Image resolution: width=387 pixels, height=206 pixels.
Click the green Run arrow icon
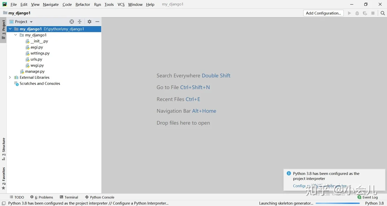[349, 13]
